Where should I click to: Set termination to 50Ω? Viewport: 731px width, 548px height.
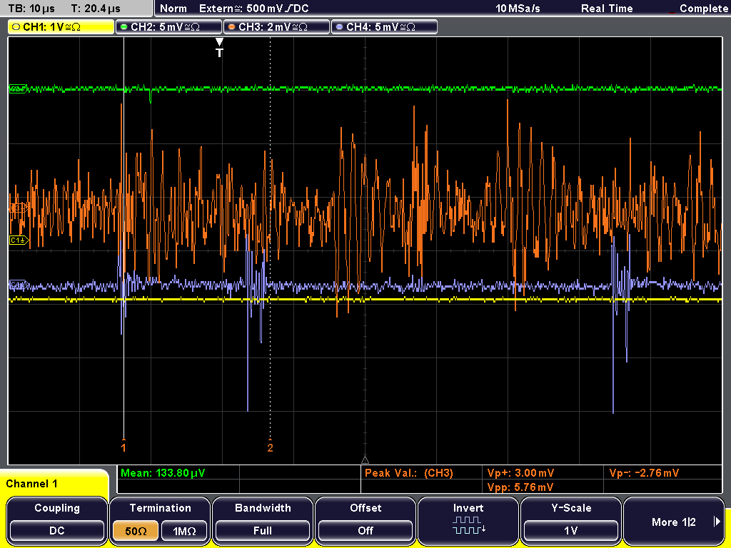[x=136, y=531]
